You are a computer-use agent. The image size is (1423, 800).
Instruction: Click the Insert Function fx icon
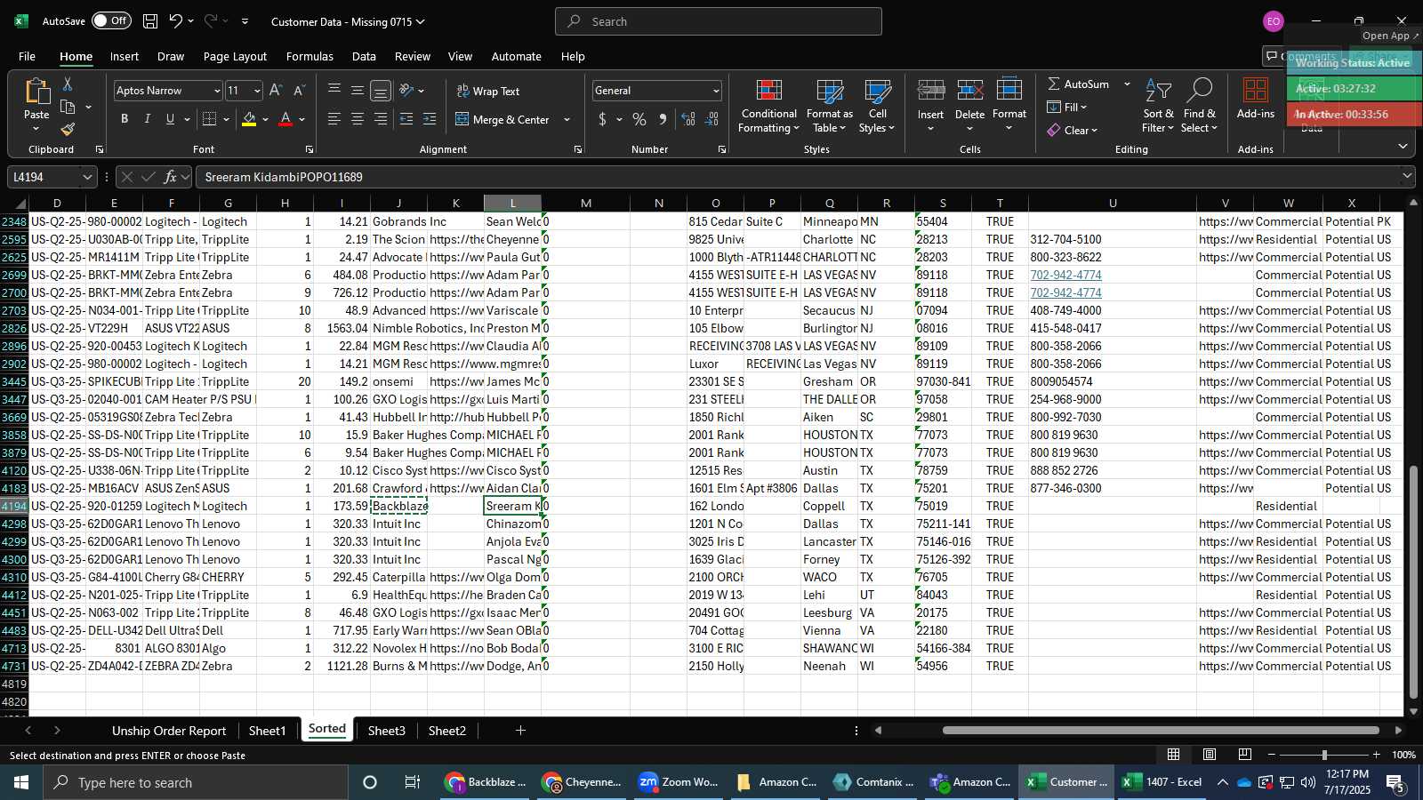point(171,177)
